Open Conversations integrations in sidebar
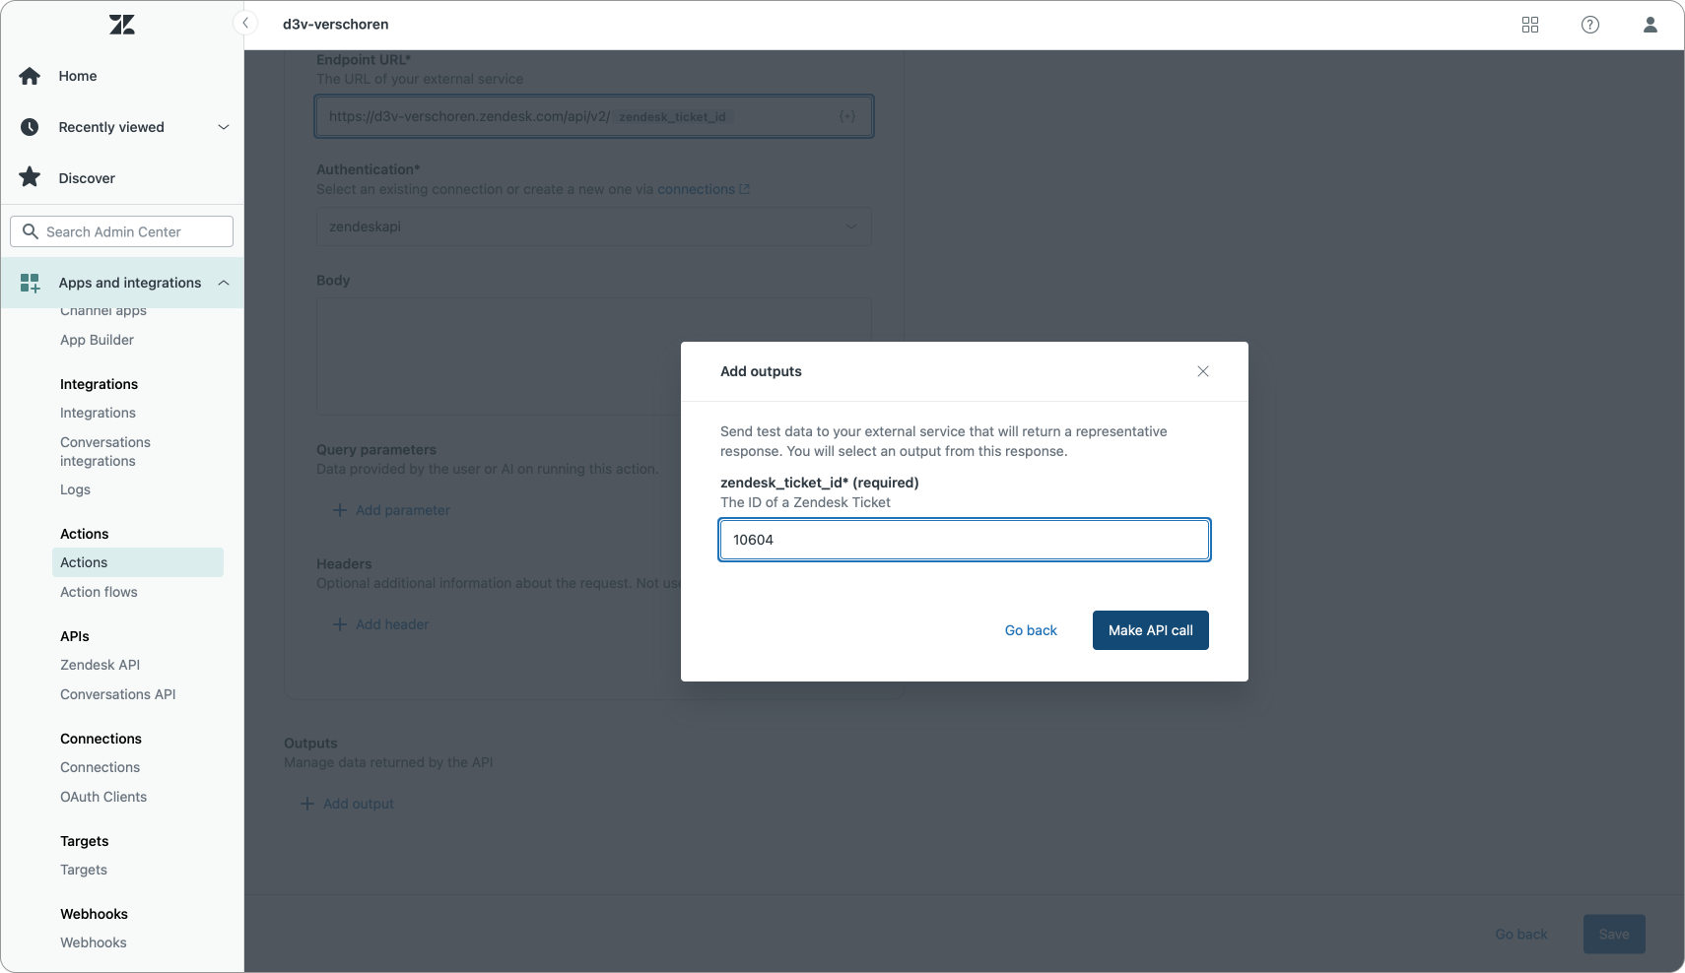Viewport: 1685px width, 973px height. coord(105,451)
